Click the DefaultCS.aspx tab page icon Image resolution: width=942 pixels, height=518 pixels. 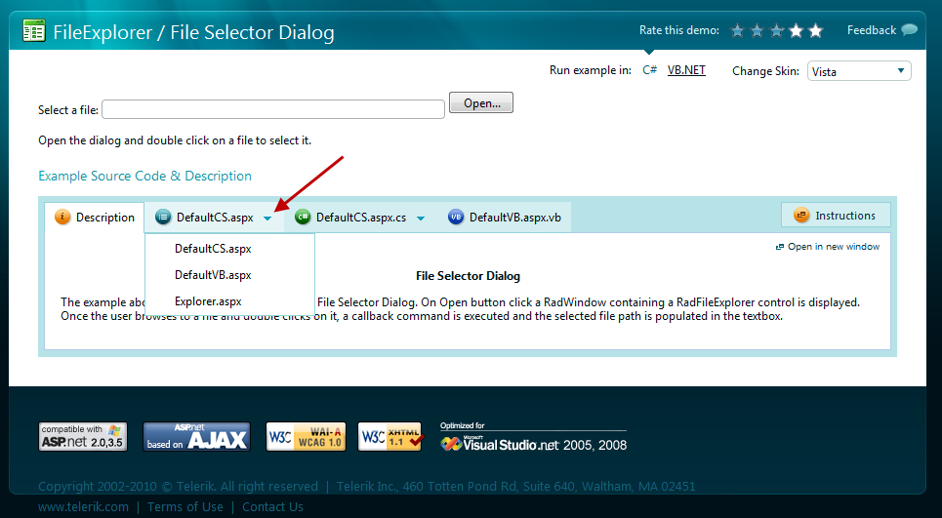pyautogui.click(x=163, y=217)
